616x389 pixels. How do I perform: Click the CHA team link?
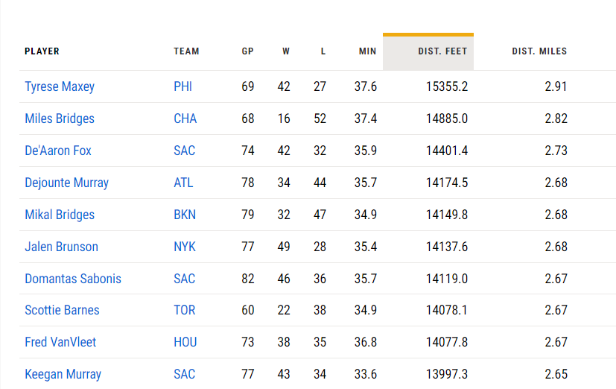[x=184, y=118]
